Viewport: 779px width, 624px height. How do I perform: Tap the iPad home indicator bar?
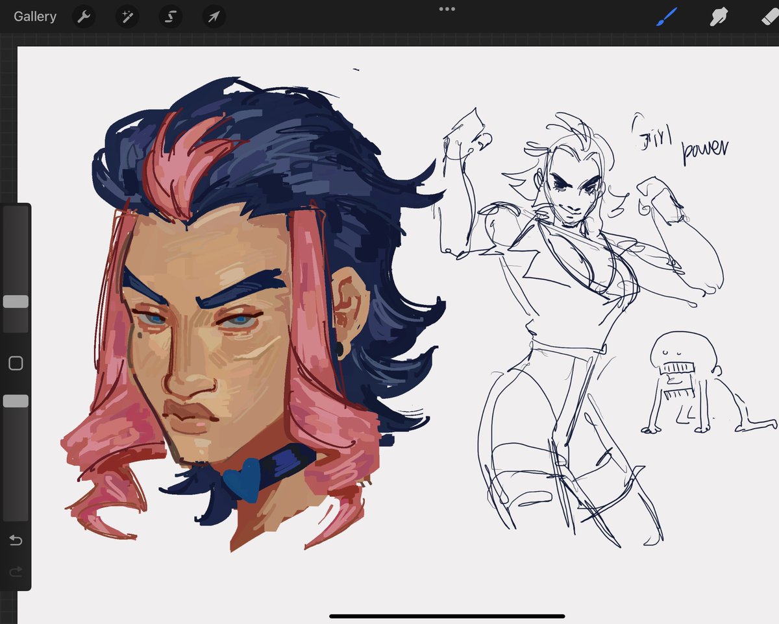447,616
